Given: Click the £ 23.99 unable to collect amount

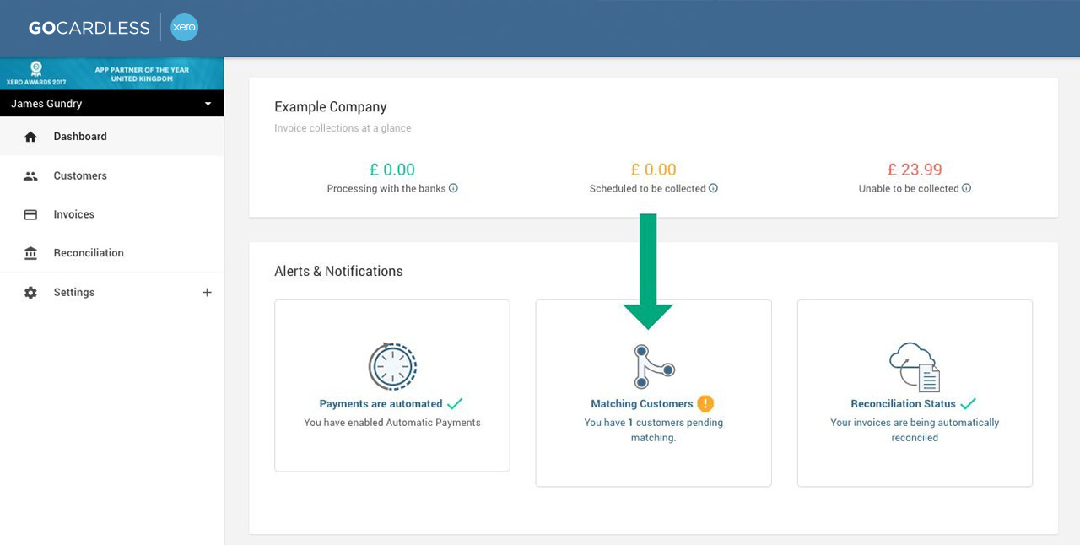Looking at the screenshot, I should coord(915,170).
